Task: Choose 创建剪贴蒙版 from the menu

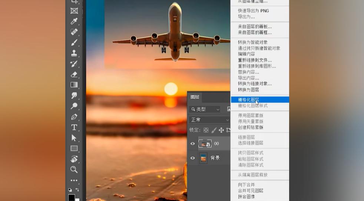Action: click(251, 127)
